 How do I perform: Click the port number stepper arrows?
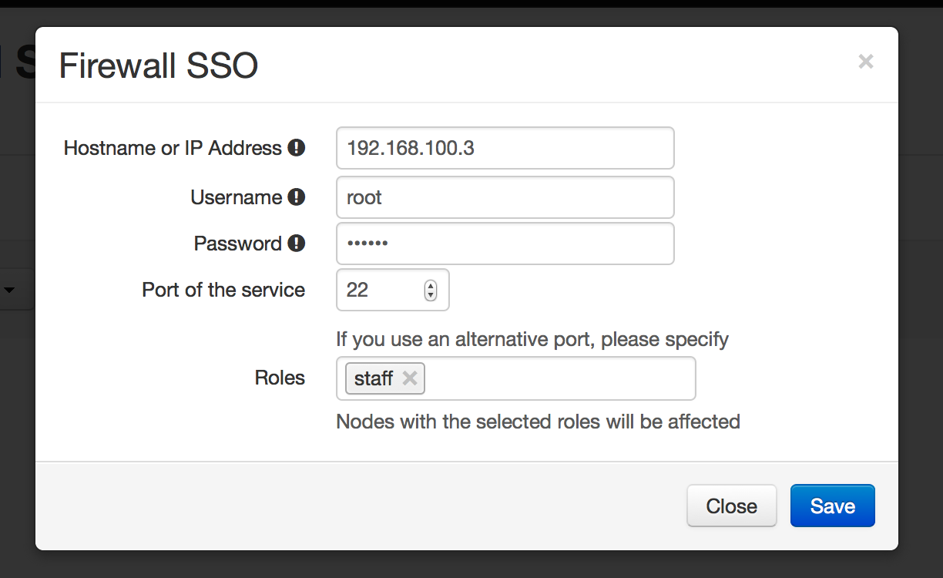[431, 290]
